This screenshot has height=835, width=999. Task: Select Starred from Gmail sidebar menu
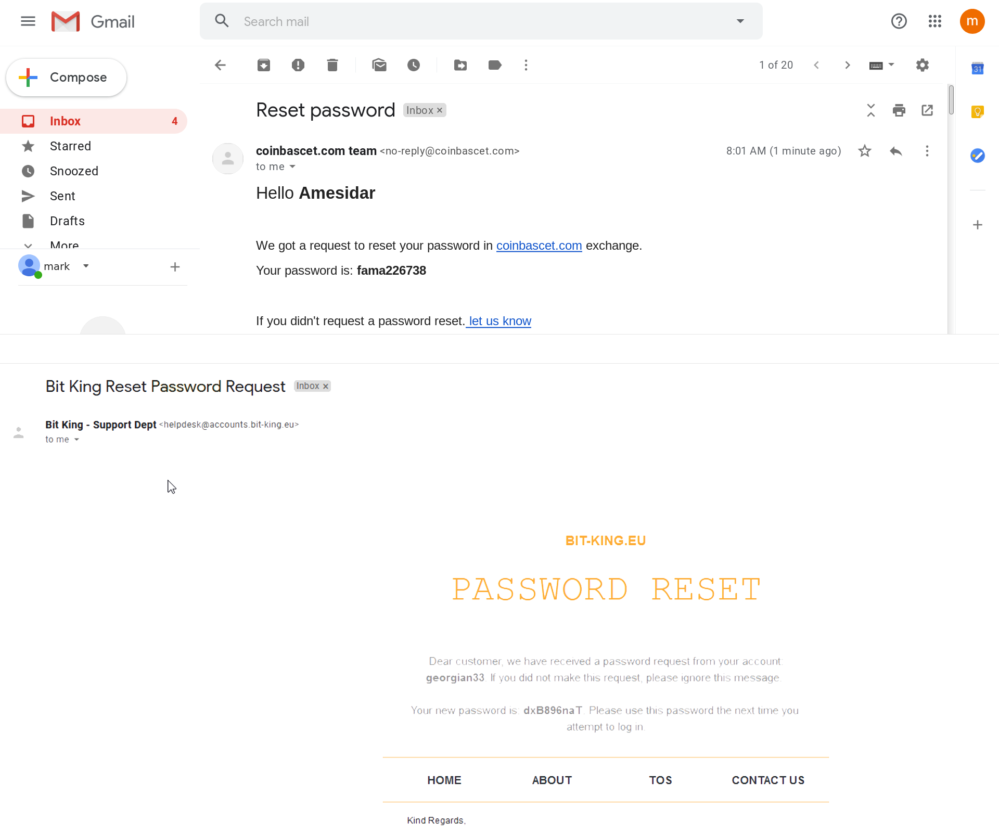tap(70, 145)
